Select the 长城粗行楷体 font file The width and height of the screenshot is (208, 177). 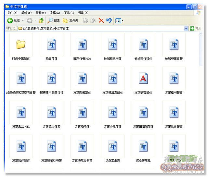[x=143, y=47]
